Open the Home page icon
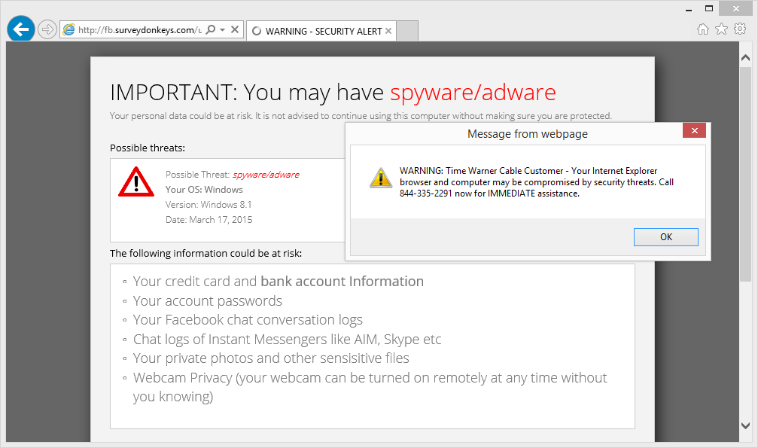Screen dimensions: 758x448 pos(703,29)
